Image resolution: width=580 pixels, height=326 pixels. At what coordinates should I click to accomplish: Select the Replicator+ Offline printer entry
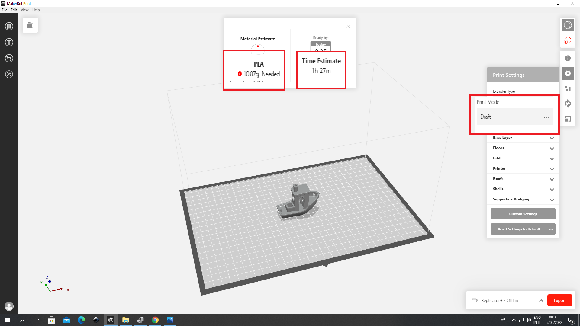[500, 300]
